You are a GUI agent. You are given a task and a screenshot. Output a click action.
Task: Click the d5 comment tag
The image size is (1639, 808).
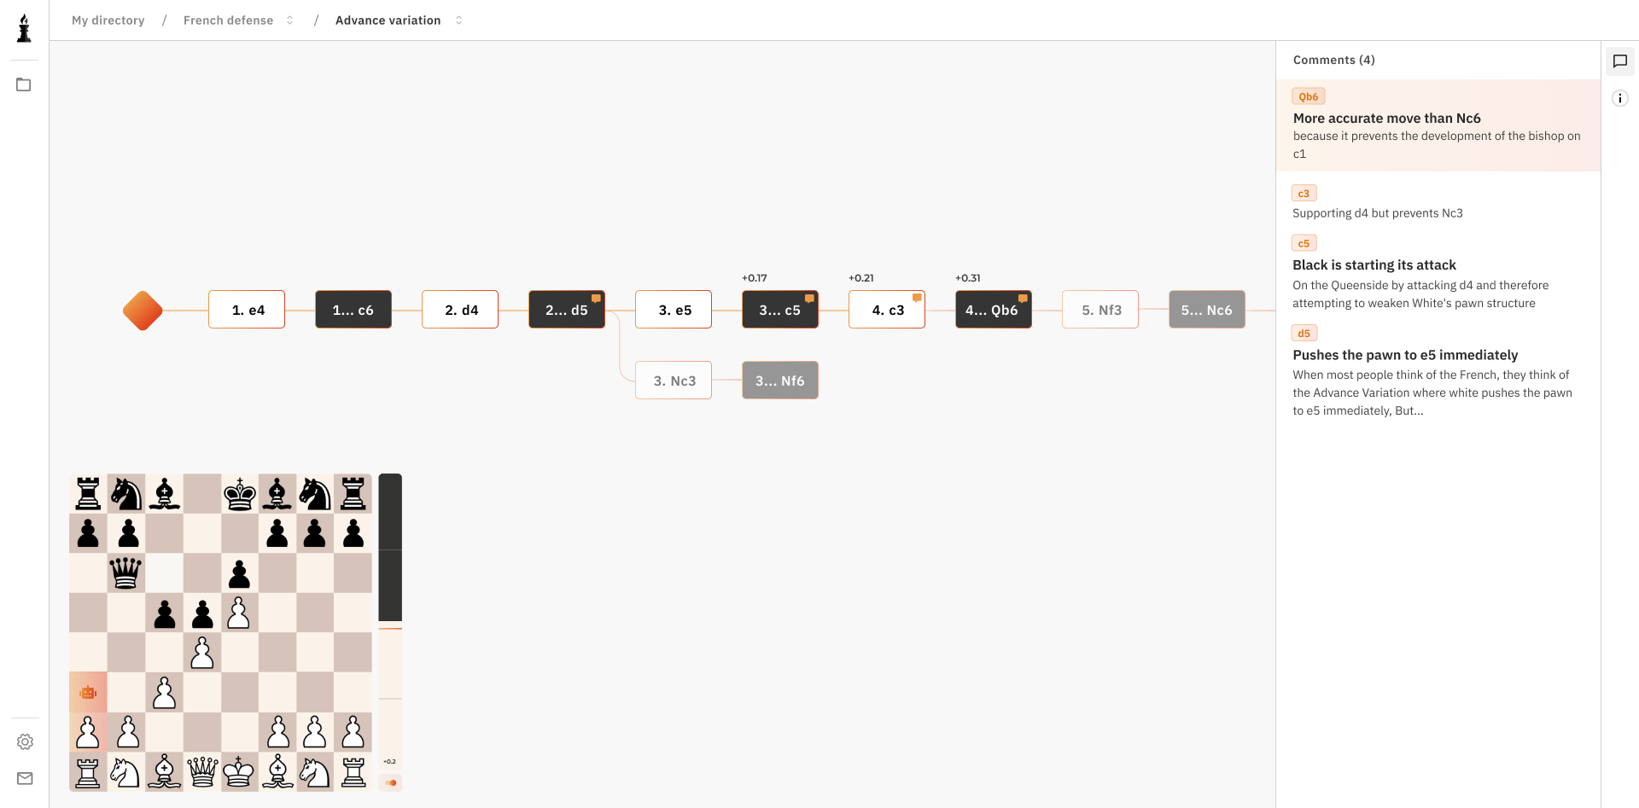click(x=1304, y=334)
